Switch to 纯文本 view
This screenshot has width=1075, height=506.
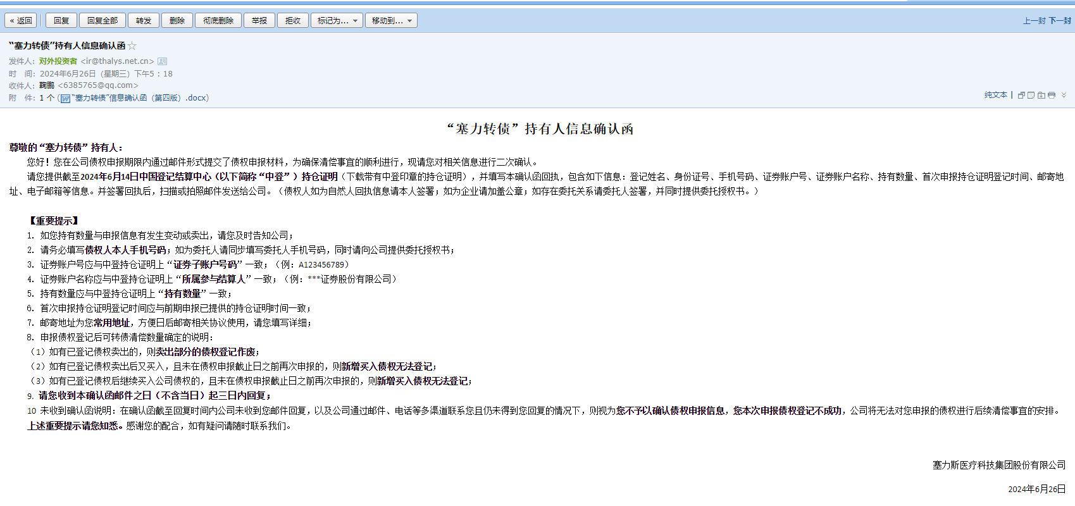(996, 95)
